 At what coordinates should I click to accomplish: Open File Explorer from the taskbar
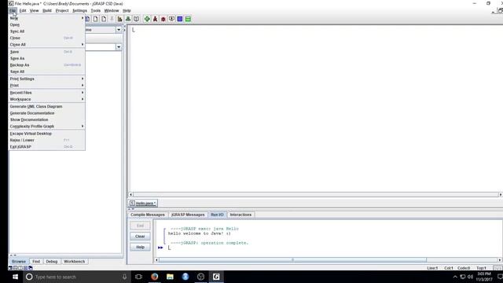[x=170, y=277]
